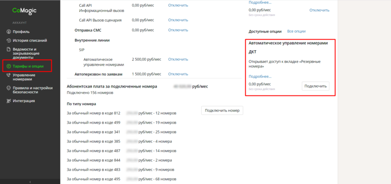The width and height of the screenshot is (391, 184).
Task: Disable Call API Вызов сценария option
Action: [178, 20]
